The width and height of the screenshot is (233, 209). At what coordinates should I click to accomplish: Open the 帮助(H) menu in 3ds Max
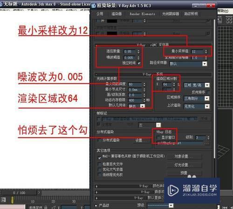tap(223, 11)
